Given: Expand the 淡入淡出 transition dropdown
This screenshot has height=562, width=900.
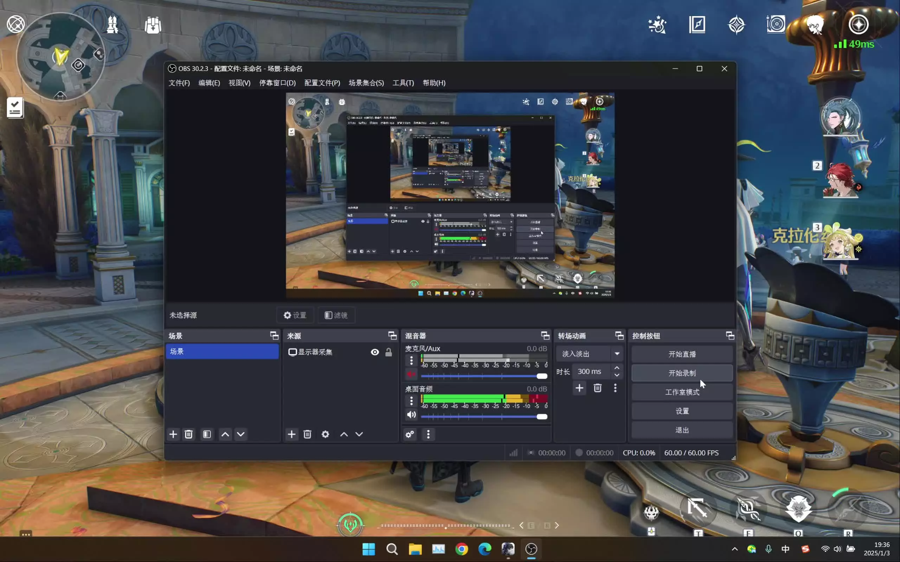Looking at the screenshot, I should [x=617, y=353].
